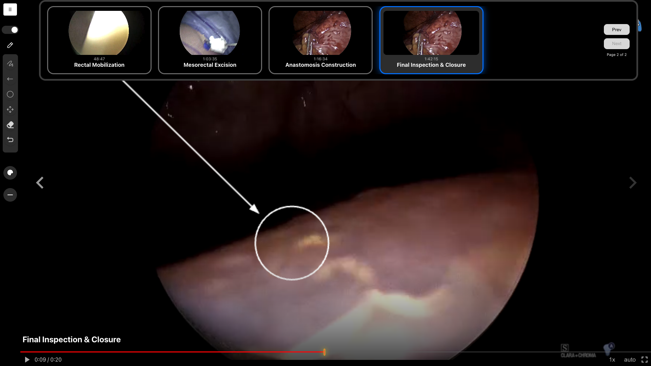Click the 'Page 2 of 2' indicator

pos(616,55)
